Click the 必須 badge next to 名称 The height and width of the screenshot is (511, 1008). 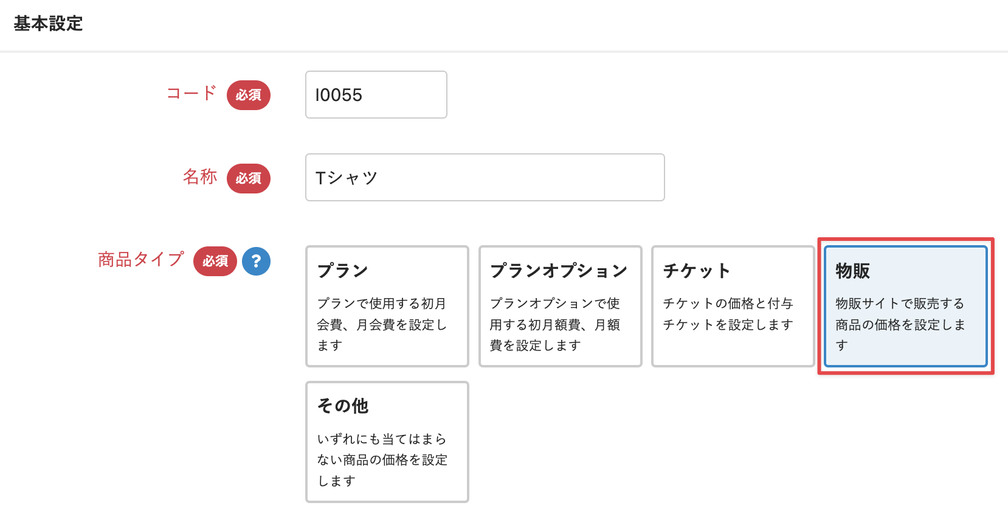coord(249,178)
